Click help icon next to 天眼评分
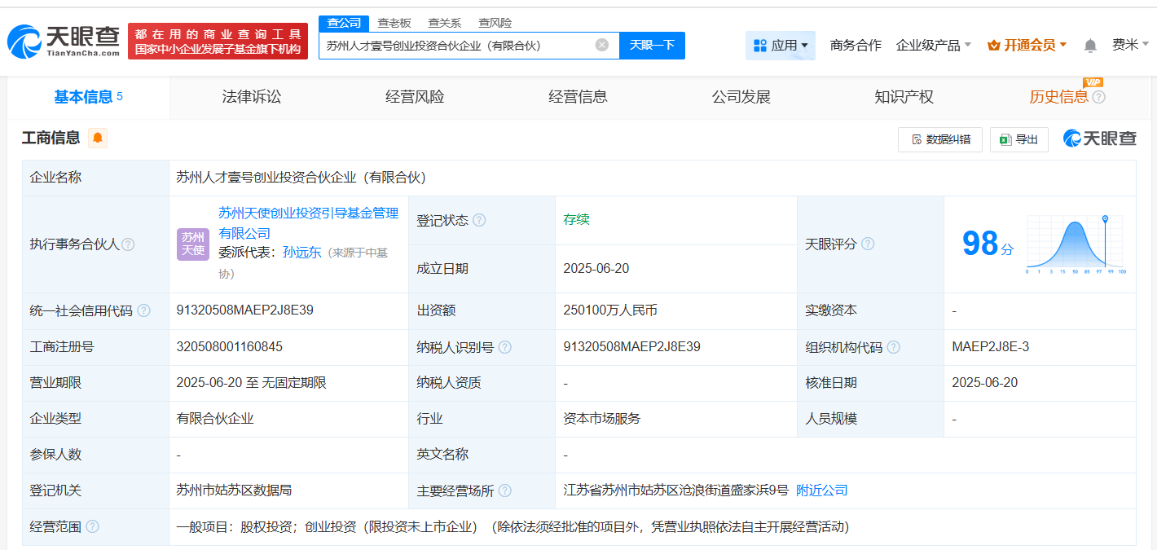This screenshot has height=550, width=1157. (x=868, y=244)
